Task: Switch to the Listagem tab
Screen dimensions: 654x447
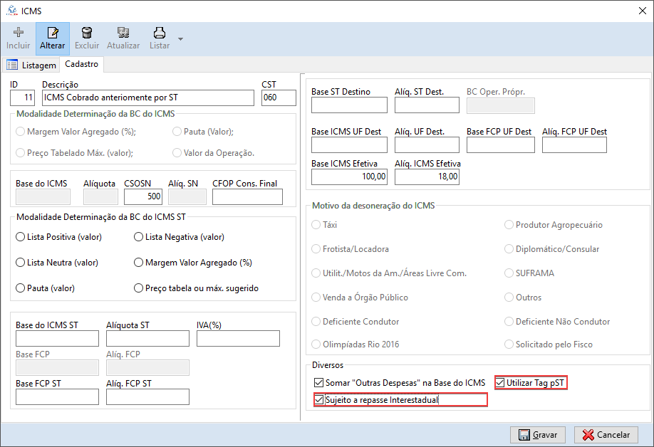Action: click(x=31, y=65)
